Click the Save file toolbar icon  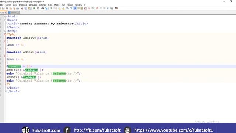click(3, 8)
